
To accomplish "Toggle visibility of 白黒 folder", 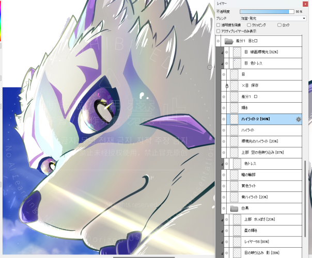I will (224, 208).
